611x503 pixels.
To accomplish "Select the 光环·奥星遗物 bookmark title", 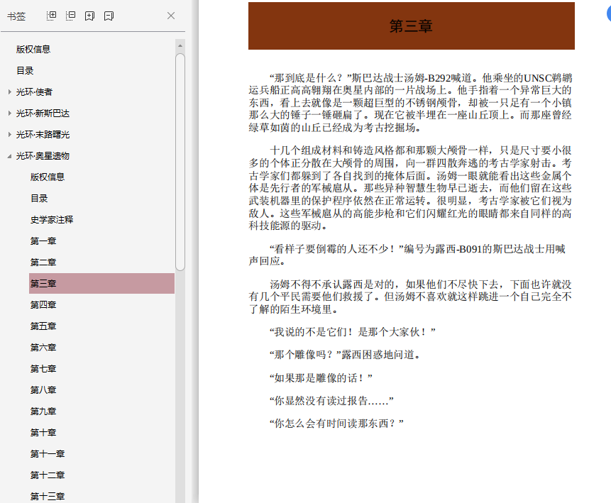I will [x=43, y=156].
